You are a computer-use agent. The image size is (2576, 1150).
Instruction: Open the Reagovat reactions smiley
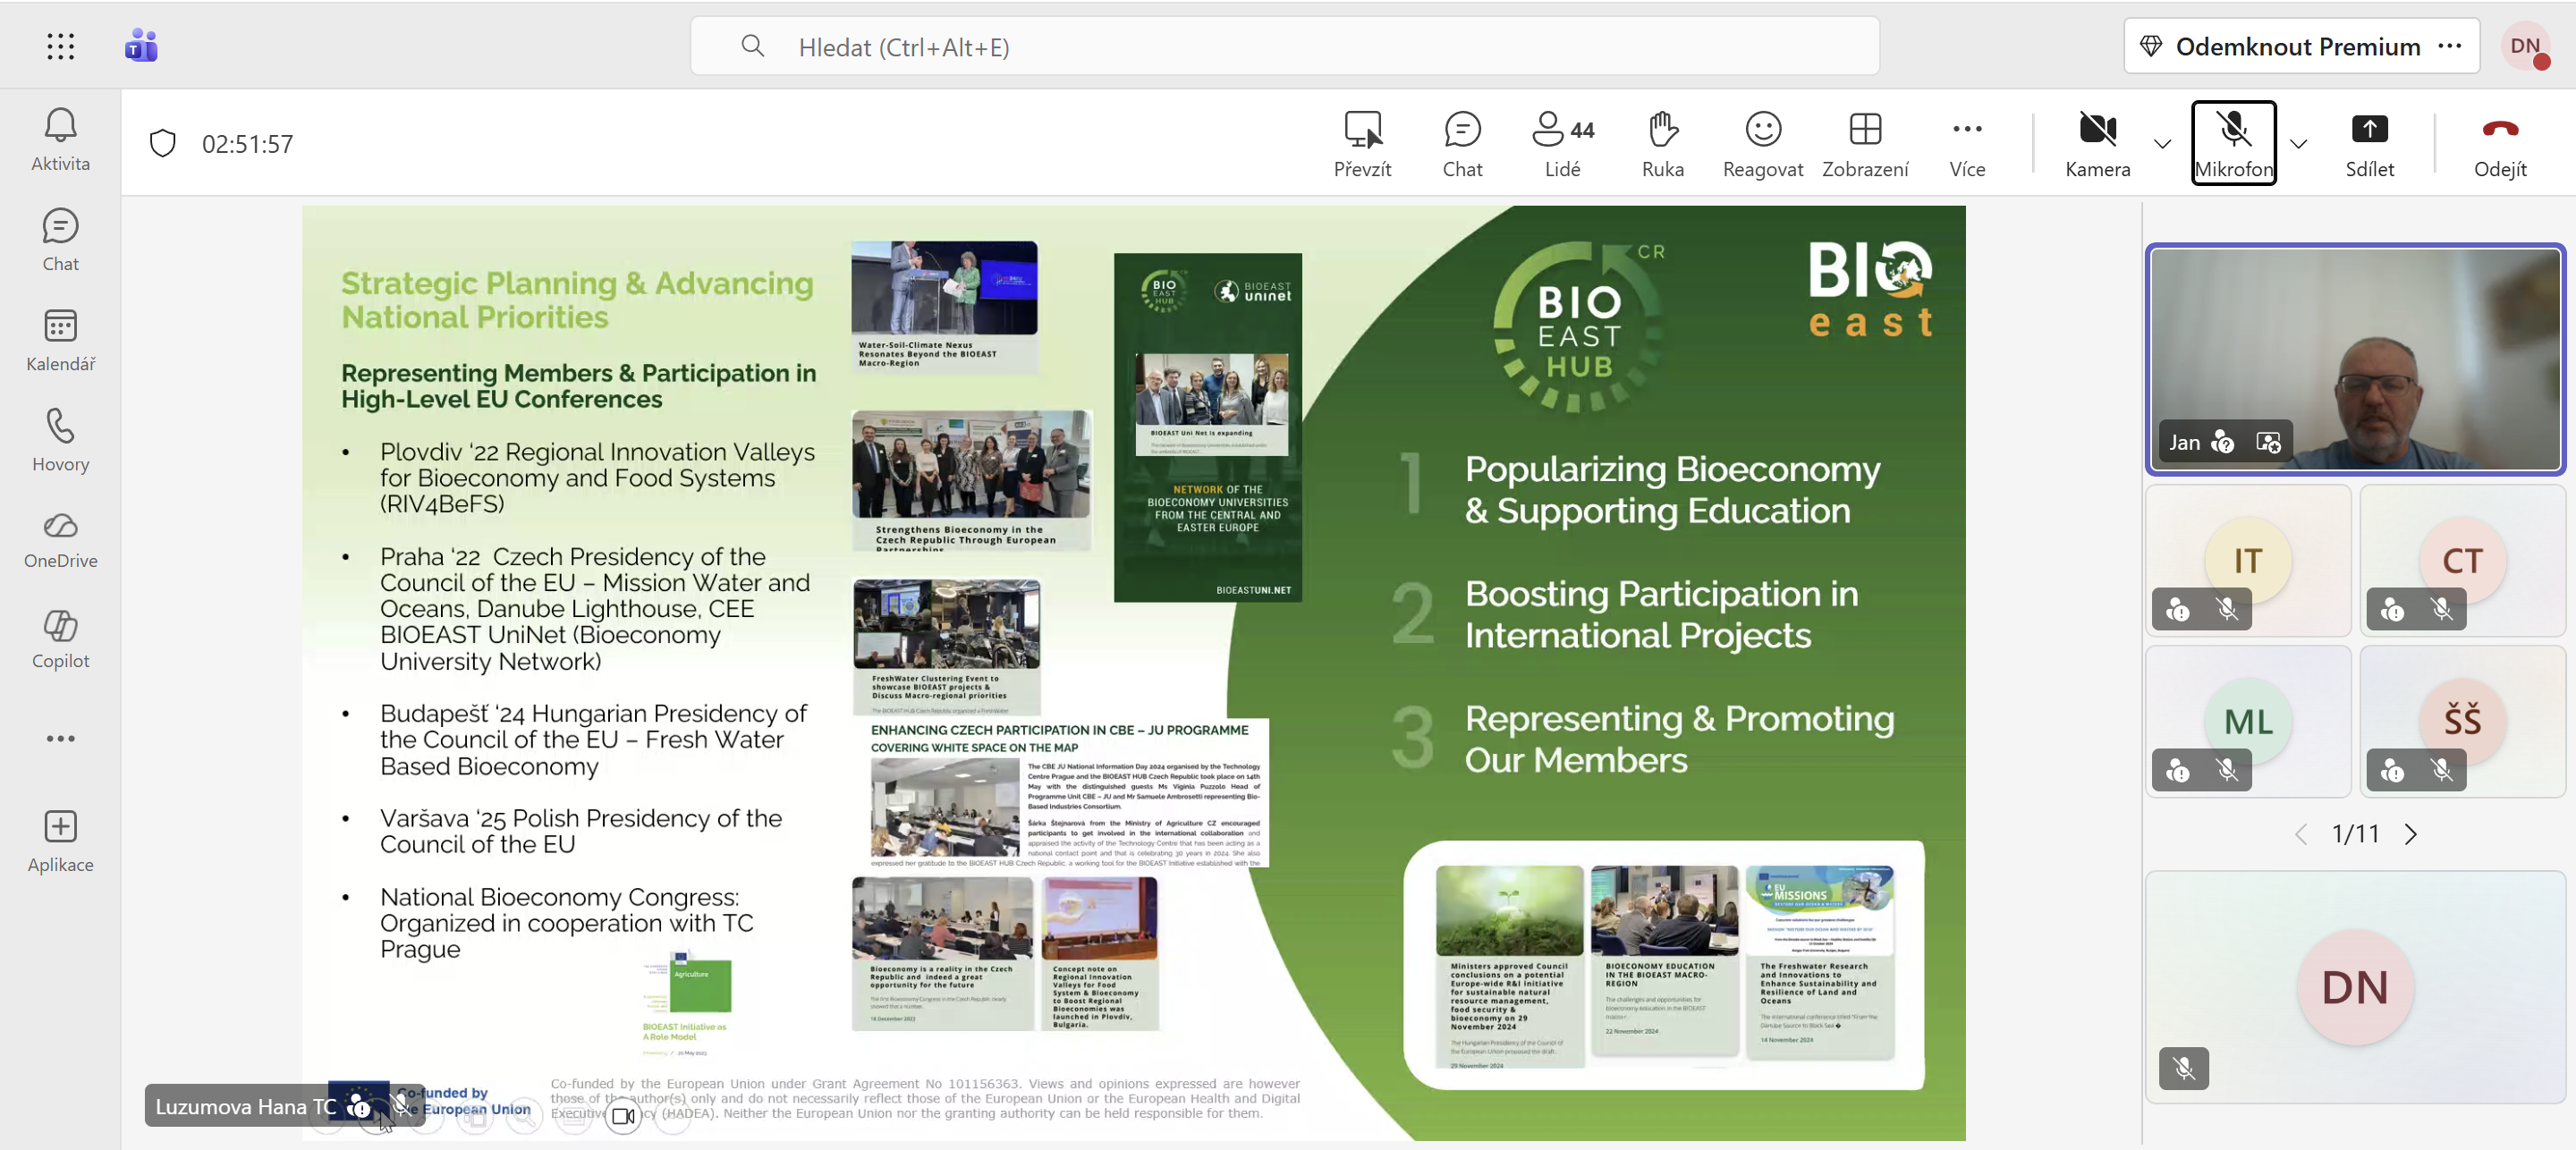(1762, 144)
